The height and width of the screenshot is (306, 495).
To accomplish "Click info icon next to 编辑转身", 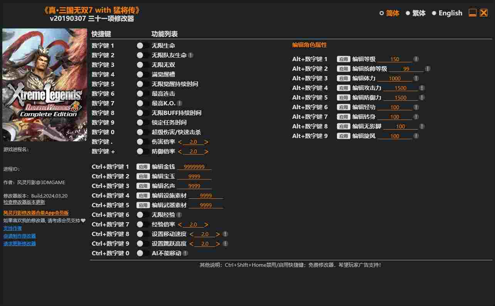I will 416,117.
